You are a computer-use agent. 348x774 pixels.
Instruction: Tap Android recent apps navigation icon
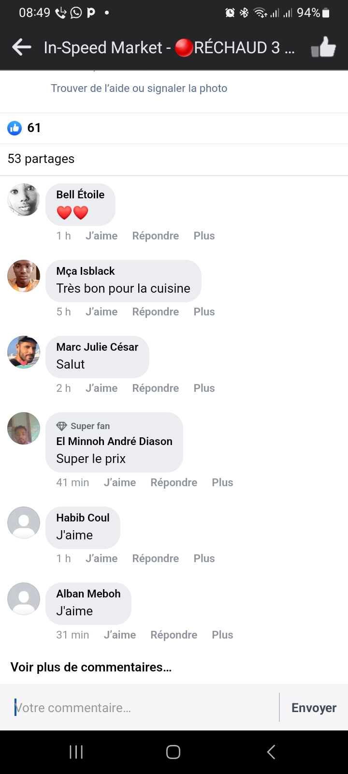tap(76, 752)
